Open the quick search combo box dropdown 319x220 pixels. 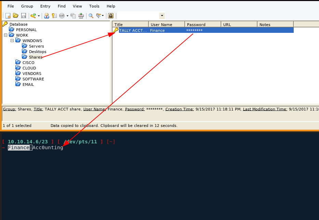click(x=162, y=16)
